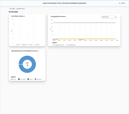Screen dimensions: 129x114
Task: Go to Top Page breadcrumb link
Action: (x=12, y=9)
